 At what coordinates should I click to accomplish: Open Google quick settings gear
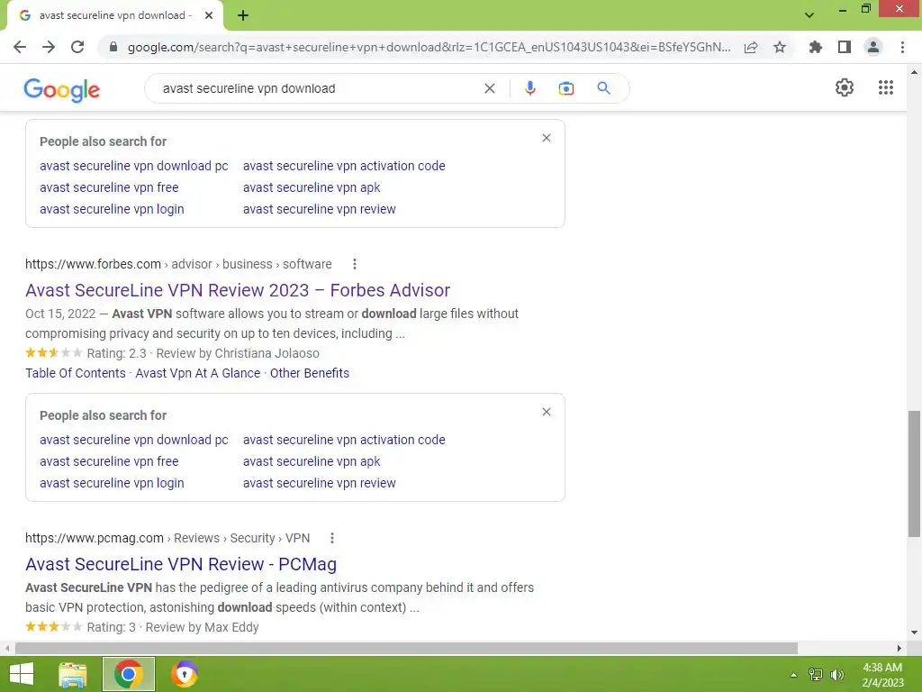click(x=845, y=87)
